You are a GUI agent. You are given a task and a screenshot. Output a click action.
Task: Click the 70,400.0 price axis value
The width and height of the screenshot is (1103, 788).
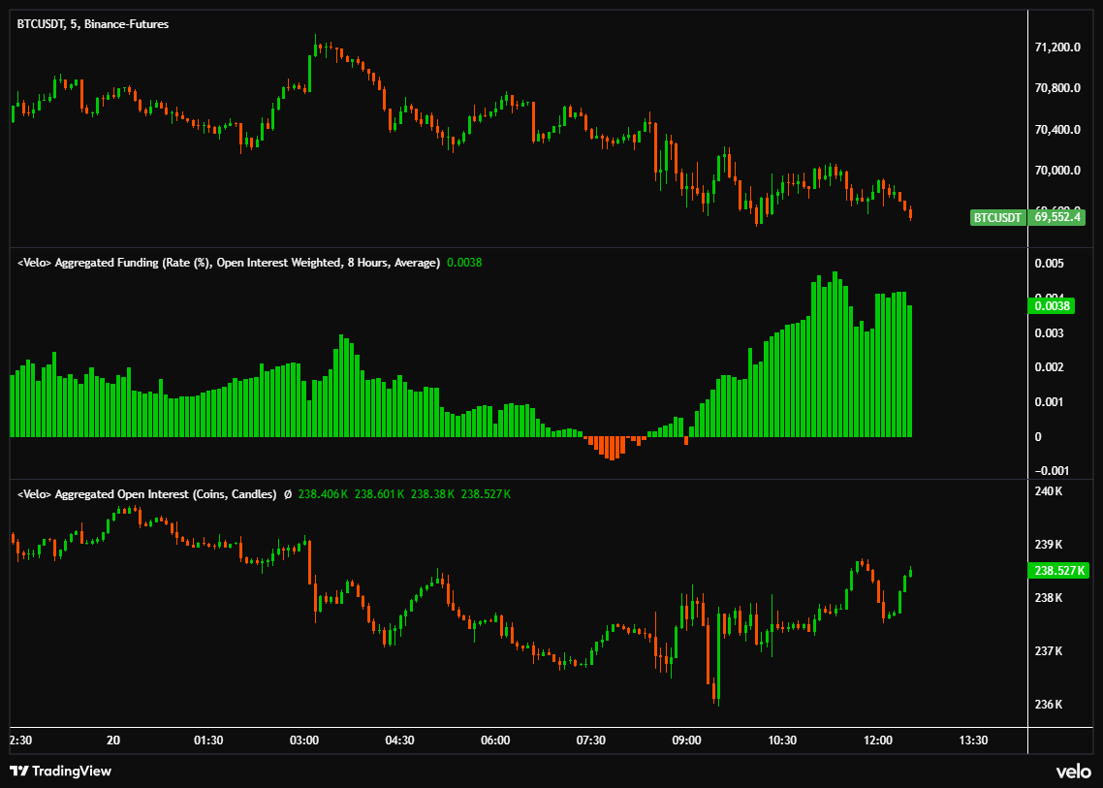click(1057, 130)
